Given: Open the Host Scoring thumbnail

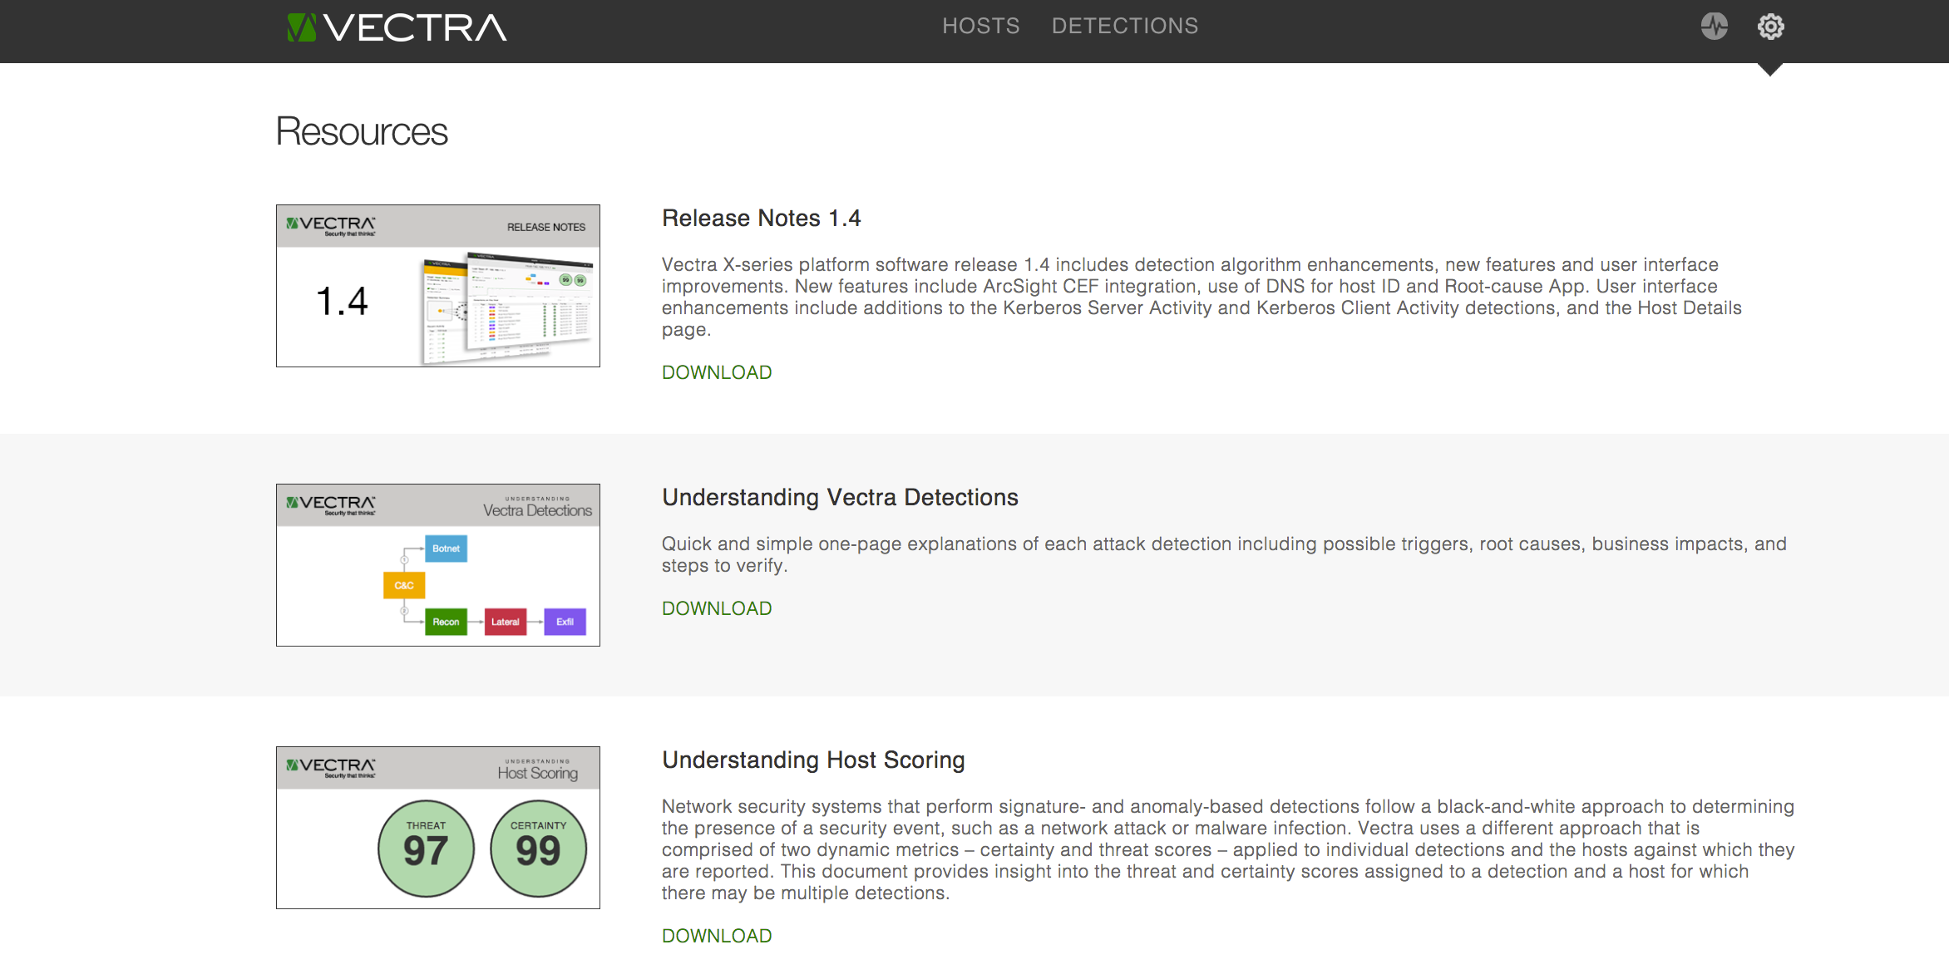Looking at the screenshot, I should coord(438,828).
